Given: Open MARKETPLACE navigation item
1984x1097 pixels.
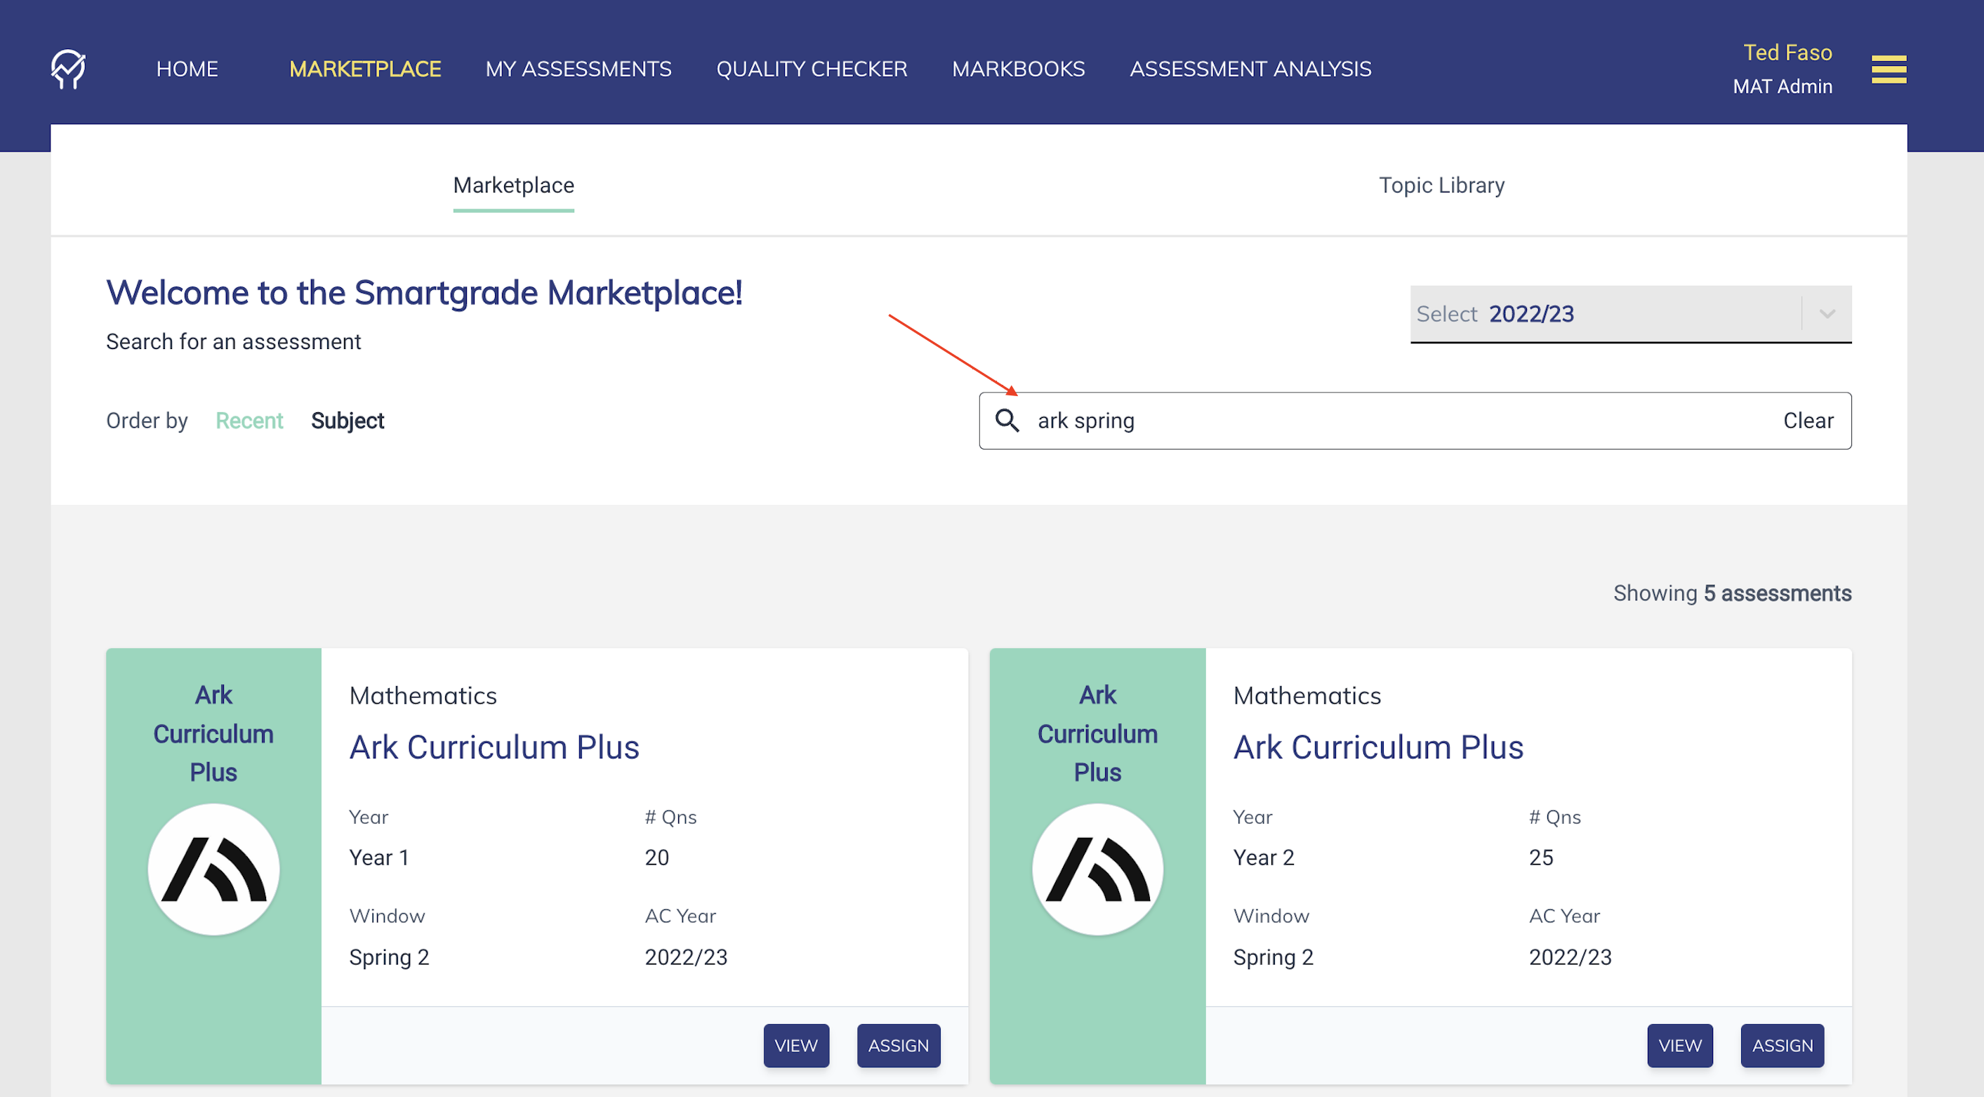Looking at the screenshot, I should click(x=365, y=70).
